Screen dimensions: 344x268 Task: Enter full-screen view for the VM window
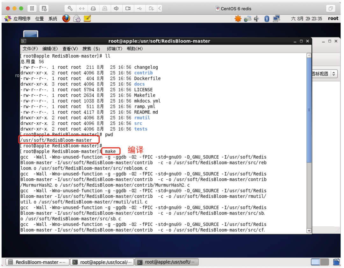(x=330, y=9)
